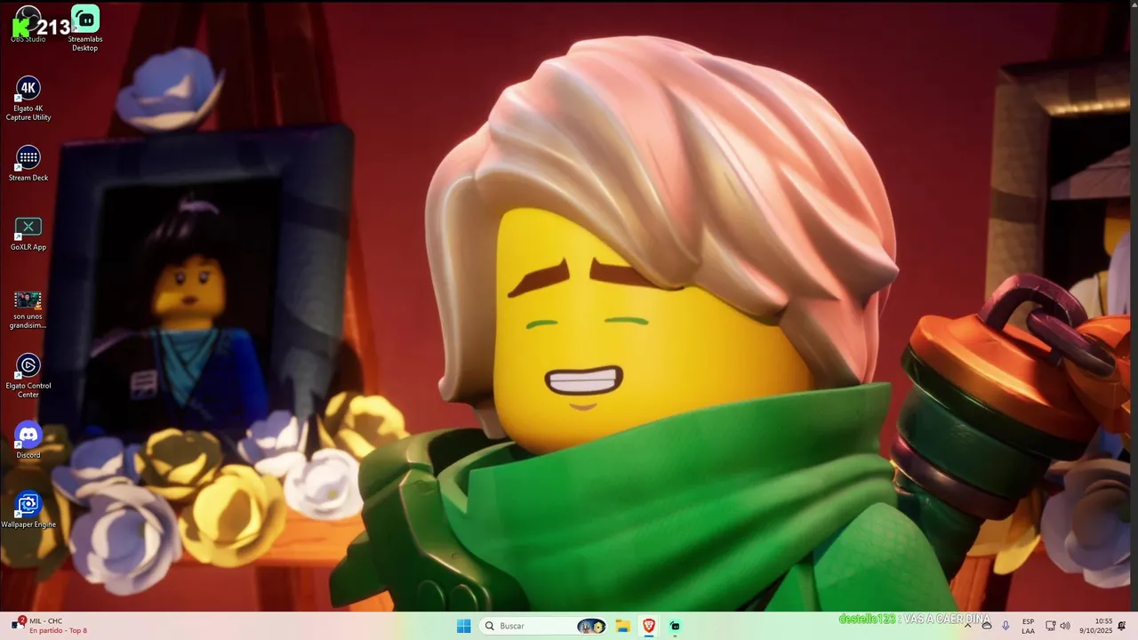Open Elgato 4K Capture Utility icon
Viewport: 1138px width, 640px height.
click(x=28, y=99)
